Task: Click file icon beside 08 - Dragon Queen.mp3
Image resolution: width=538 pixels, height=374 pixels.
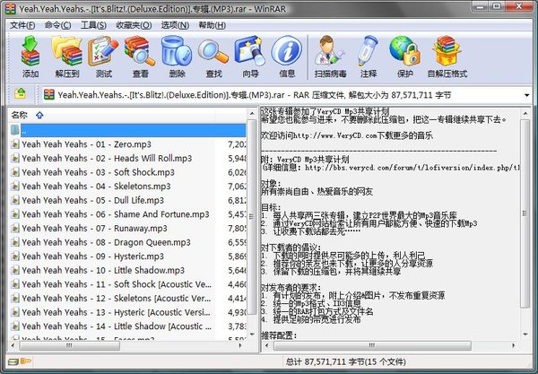Action: (14, 242)
